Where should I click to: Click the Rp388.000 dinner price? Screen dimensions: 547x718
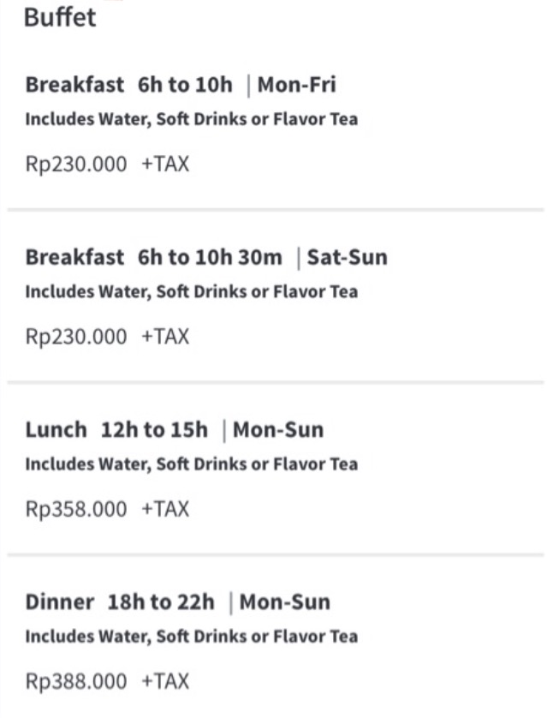76,682
